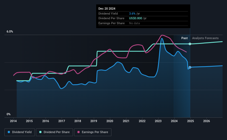The width and height of the screenshot is (227, 140).
Task: Click the 2019 x-axis label
Action: pos(94,121)
